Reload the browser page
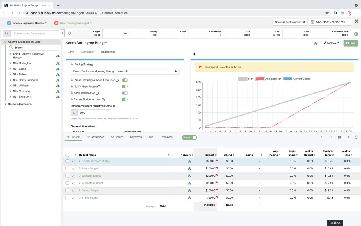361x226 pixels. tap(19, 13)
